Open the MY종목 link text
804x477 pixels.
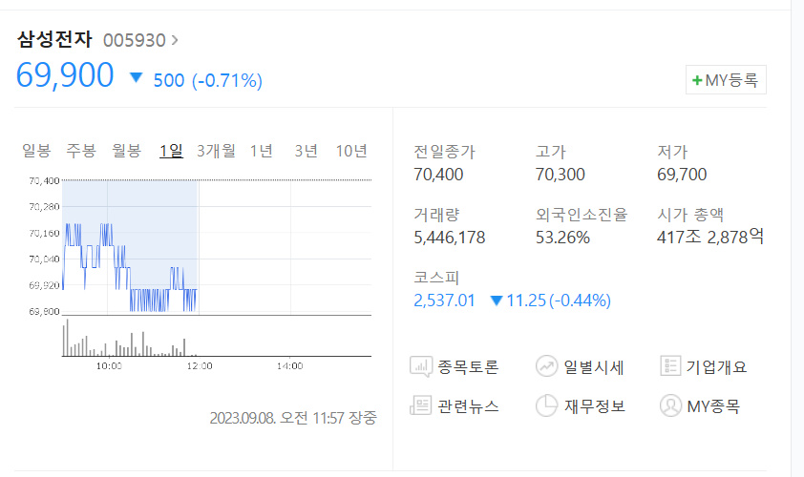(x=713, y=406)
